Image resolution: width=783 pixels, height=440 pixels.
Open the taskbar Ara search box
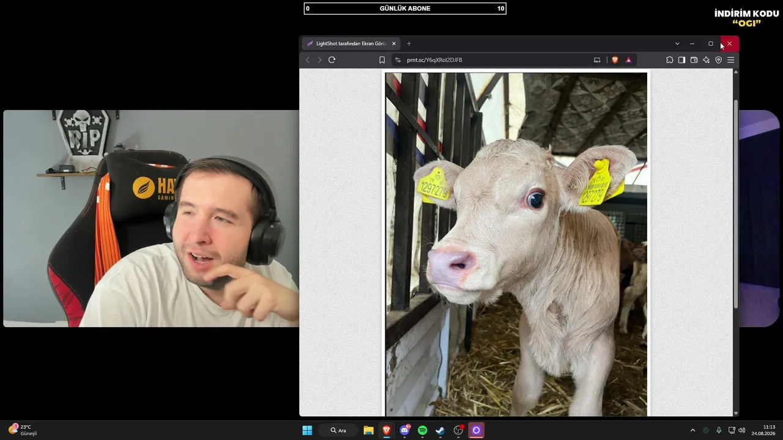pos(338,430)
